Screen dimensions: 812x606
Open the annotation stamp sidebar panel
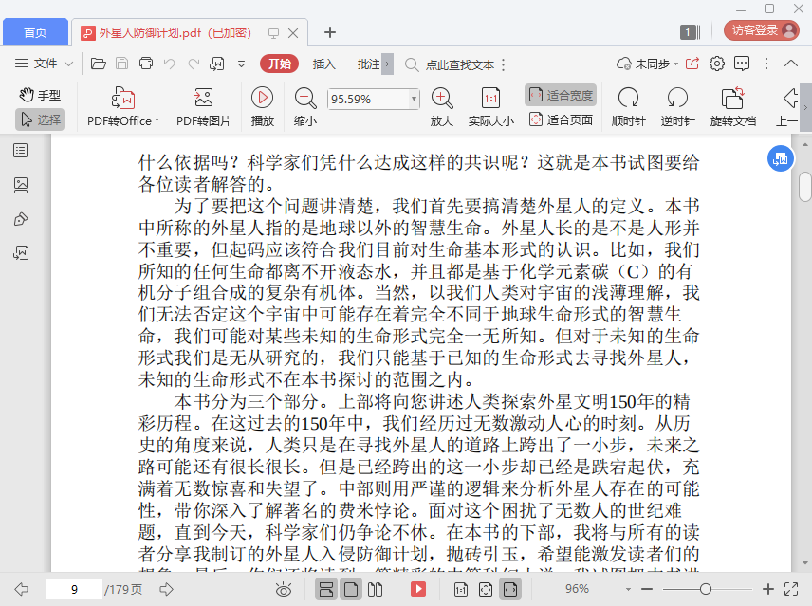coord(21,219)
